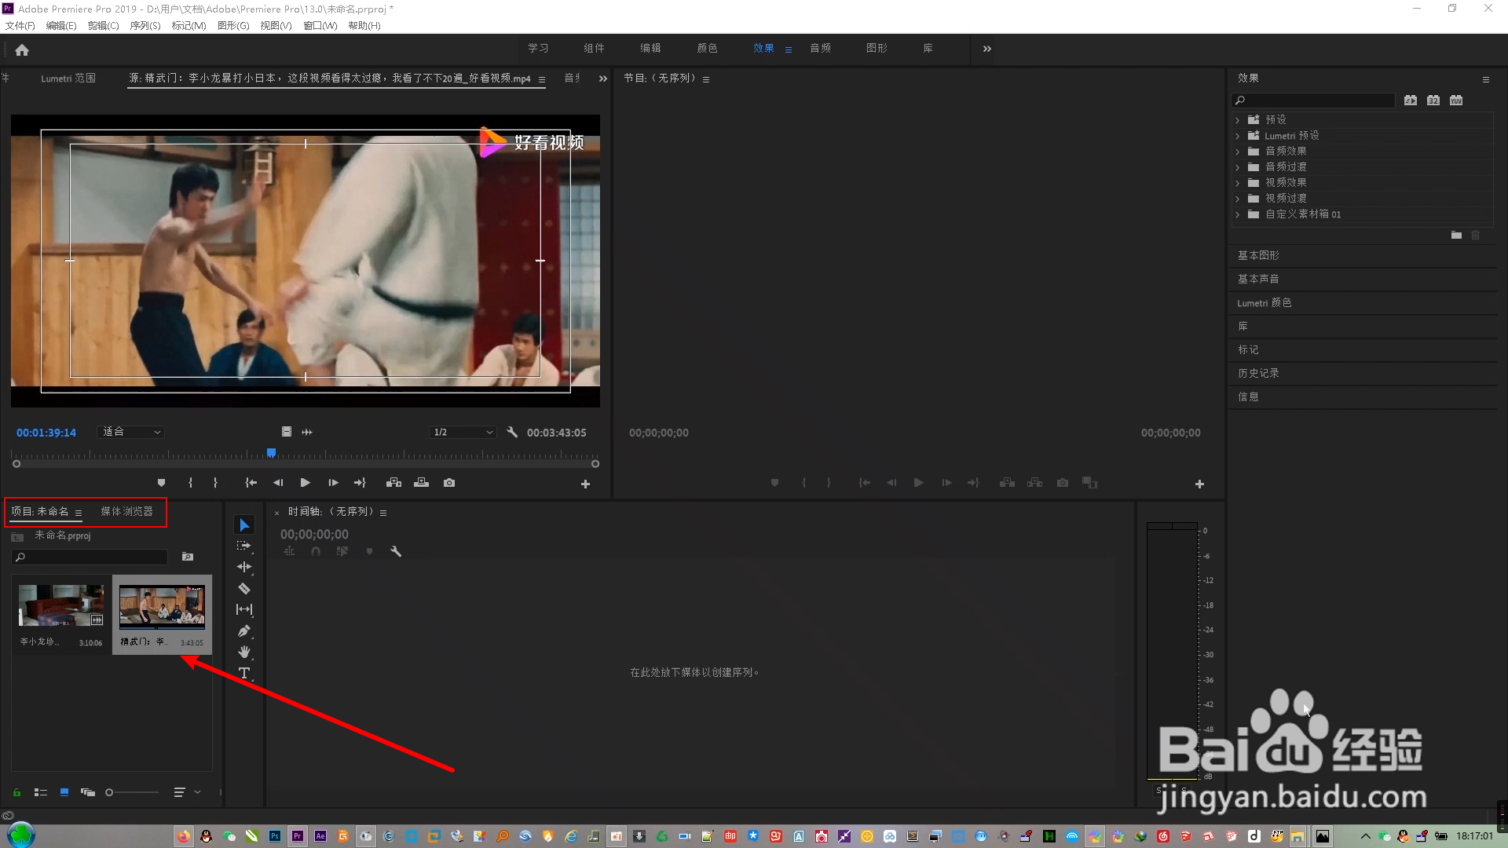Viewport: 1508px width, 848px height.
Task: Open the 文件(F) menu
Action: [20, 25]
